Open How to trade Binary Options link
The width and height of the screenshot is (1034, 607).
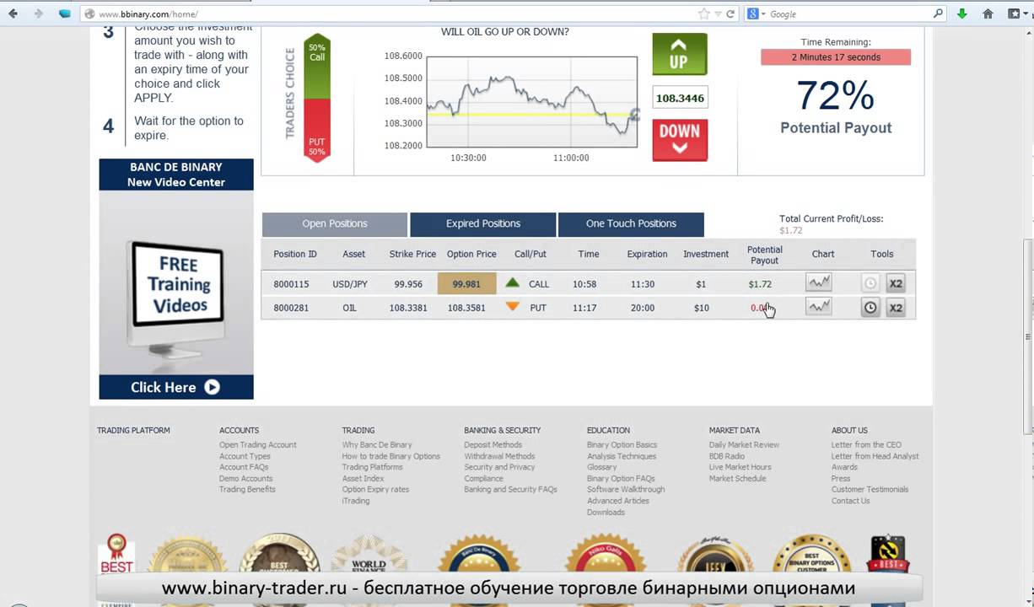(391, 456)
